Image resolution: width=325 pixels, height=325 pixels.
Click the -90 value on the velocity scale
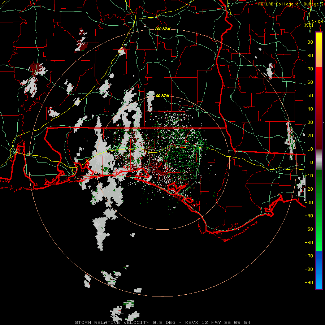[x=309, y=283]
